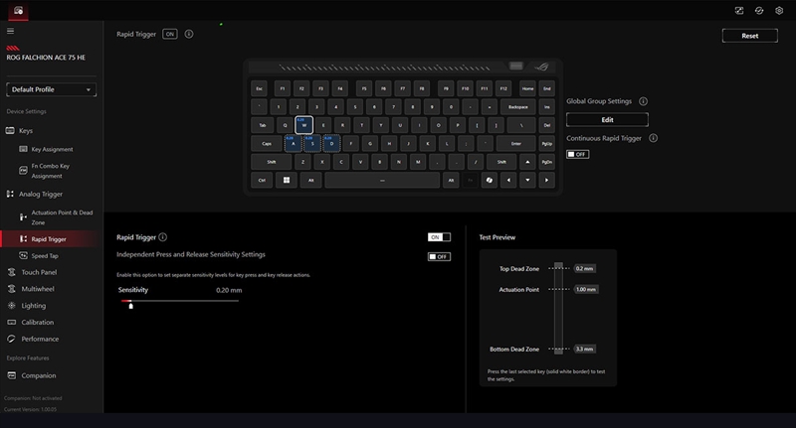Select the W key on keyboard diagram
Viewport: 796px width, 428px height.
(x=304, y=125)
